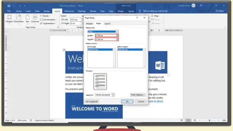Click the page preview thumbnail
The image size is (233, 131).
(x=100, y=82)
